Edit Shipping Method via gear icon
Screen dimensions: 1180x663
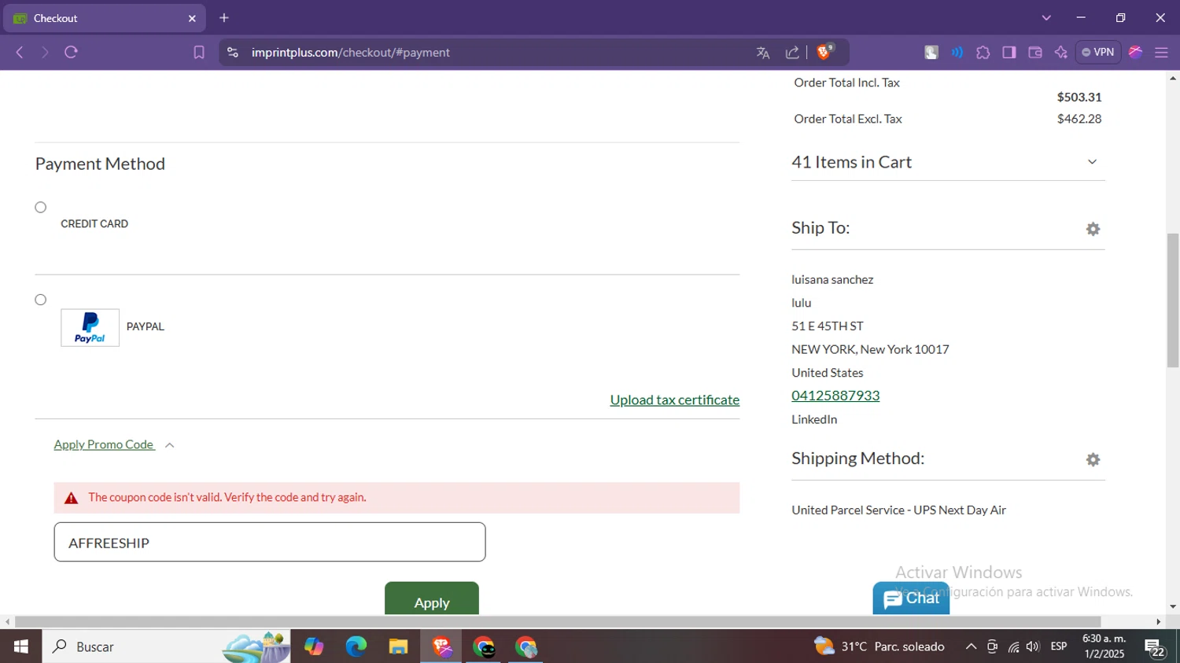[x=1093, y=459]
